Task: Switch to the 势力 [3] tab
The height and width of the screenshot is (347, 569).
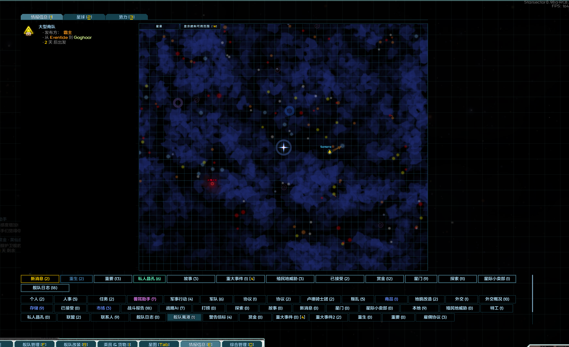Action: coord(127,17)
